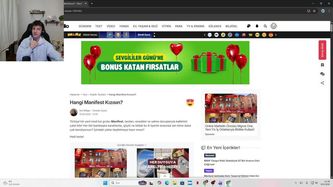Open the Windows Start button
333x187 pixels.
tap(105, 183)
